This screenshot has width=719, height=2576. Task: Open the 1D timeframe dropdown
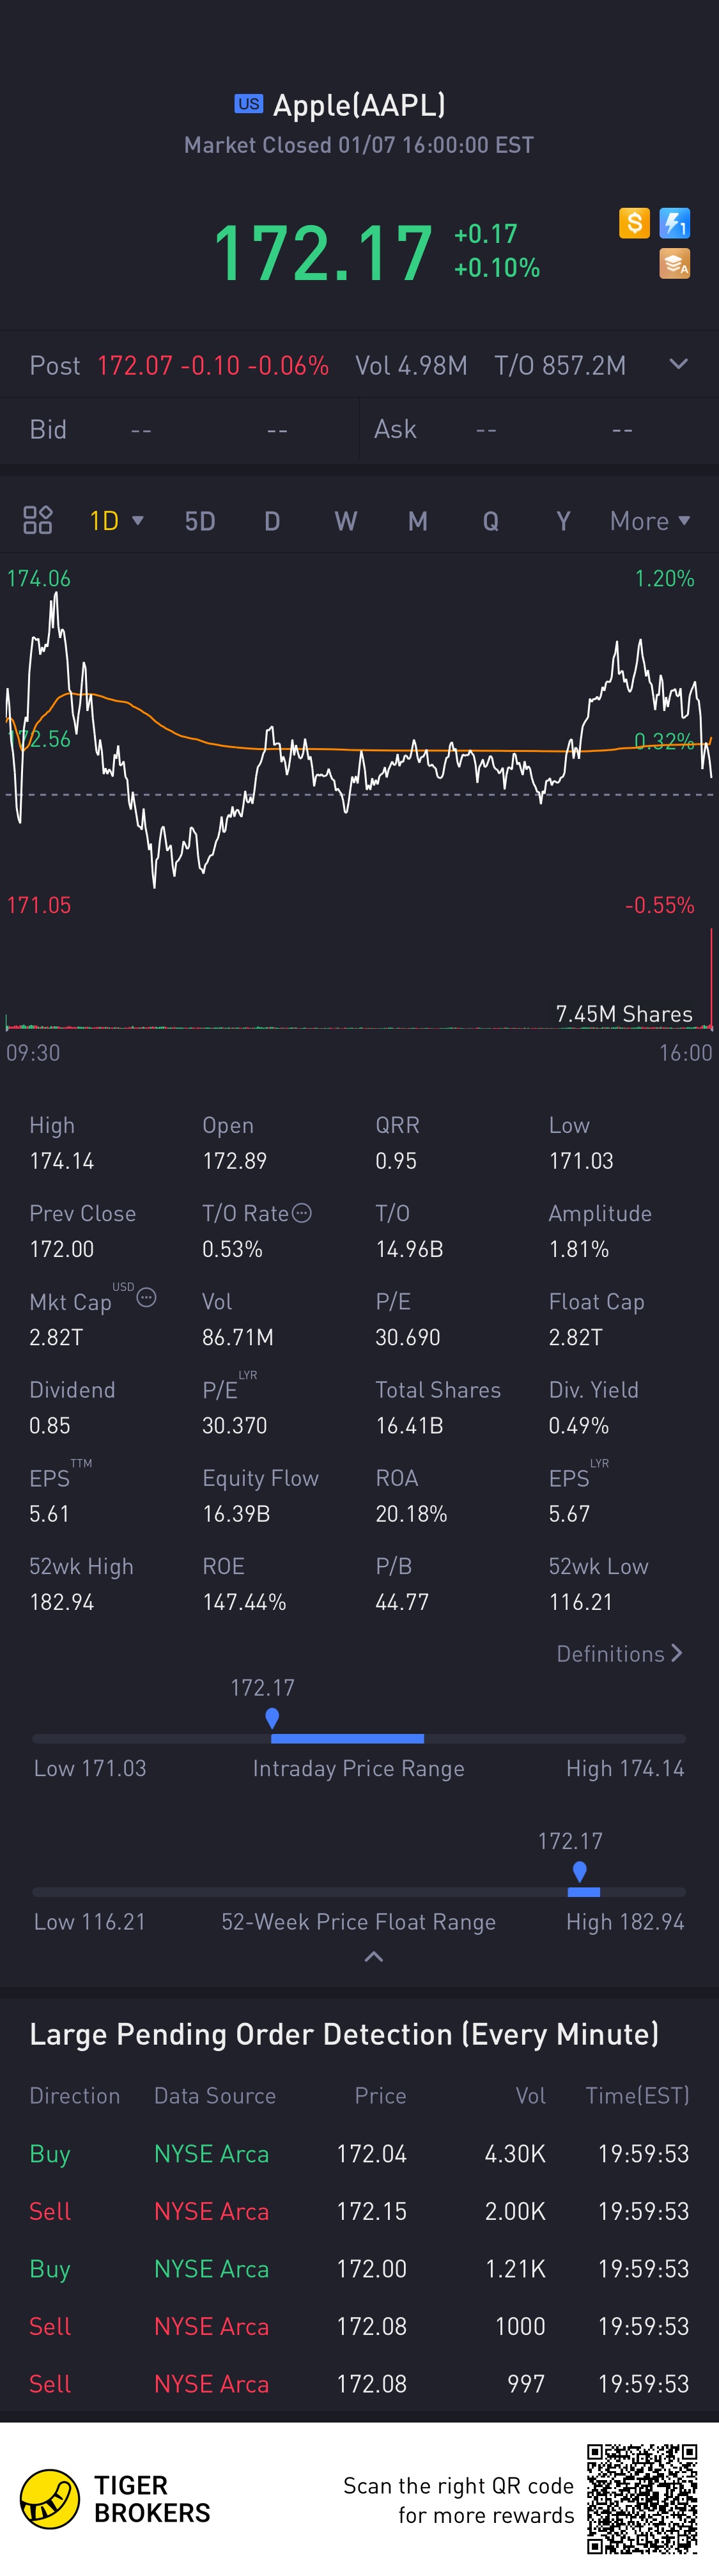coord(116,521)
